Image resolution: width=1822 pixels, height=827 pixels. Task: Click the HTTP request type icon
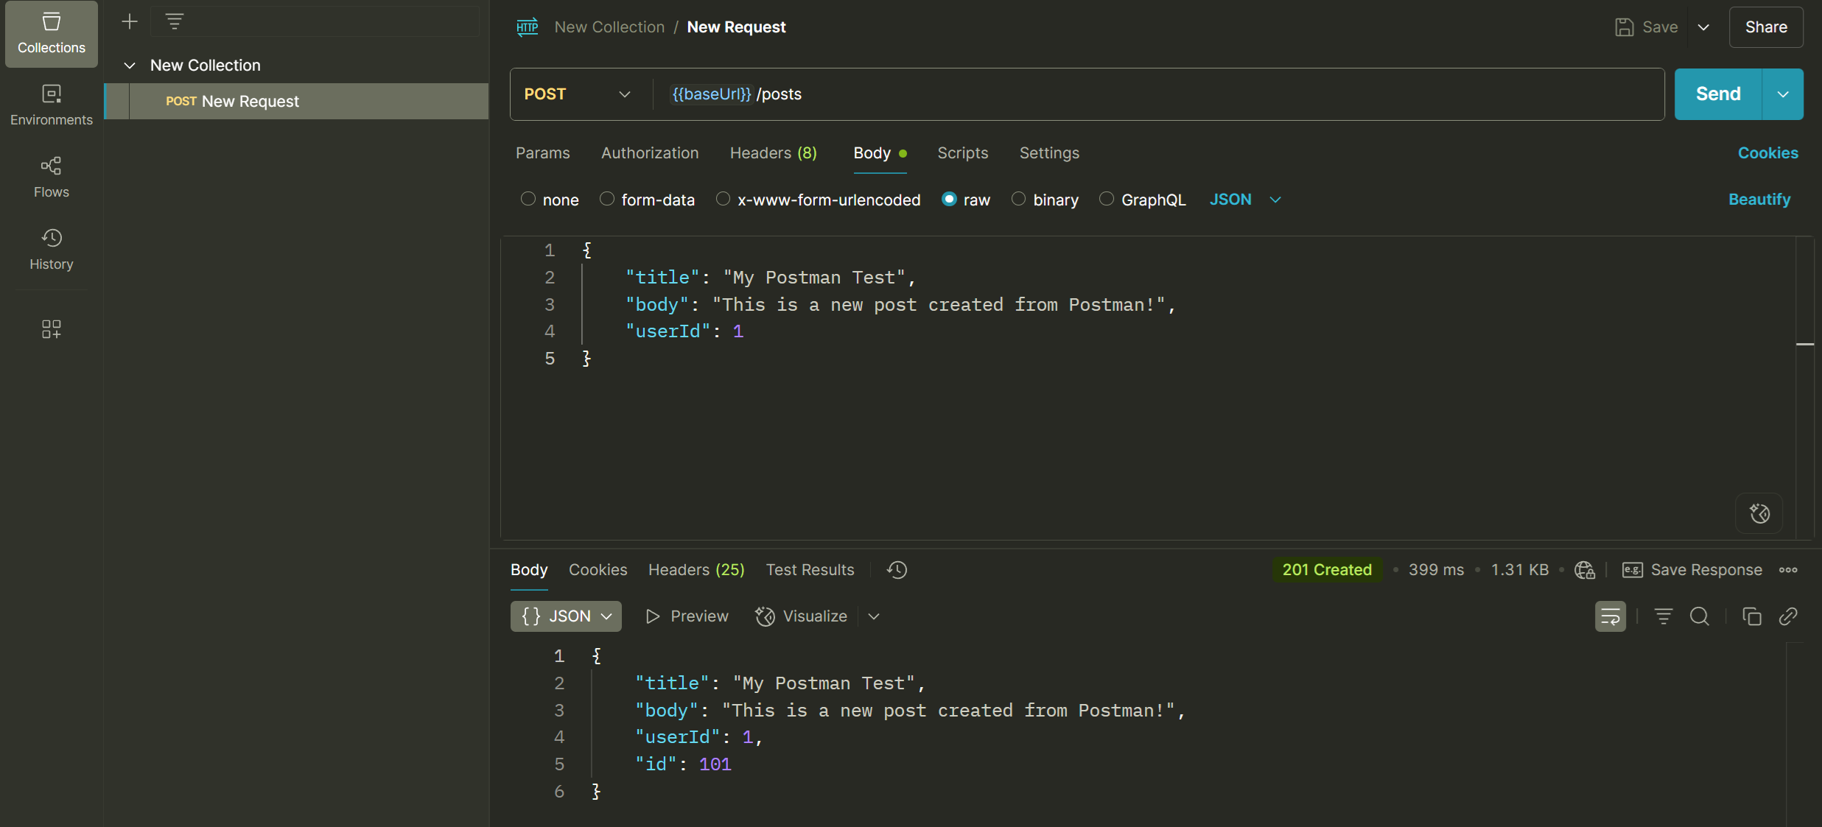tap(528, 27)
